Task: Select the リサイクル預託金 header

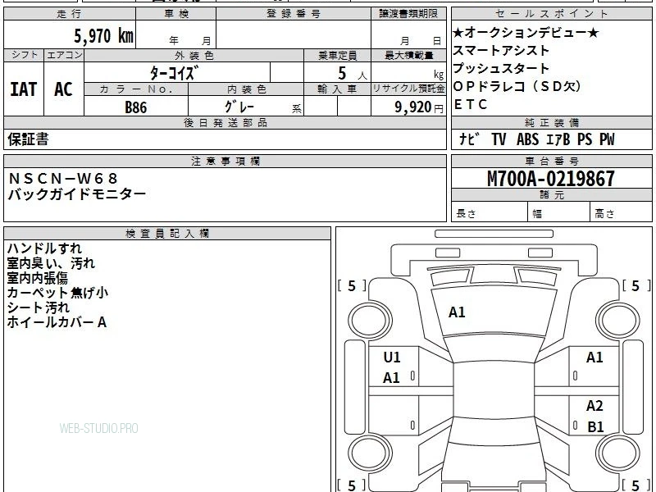Action: (x=408, y=89)
